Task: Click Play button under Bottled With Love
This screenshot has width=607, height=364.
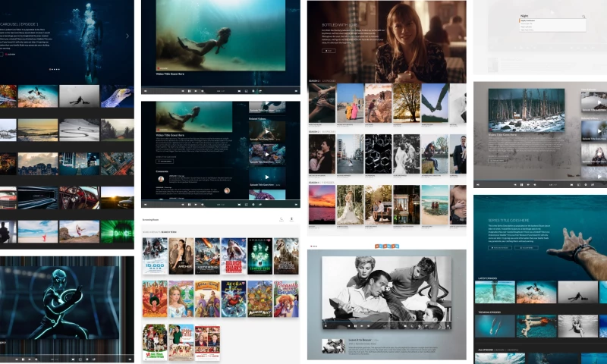Action: point(329,51)
